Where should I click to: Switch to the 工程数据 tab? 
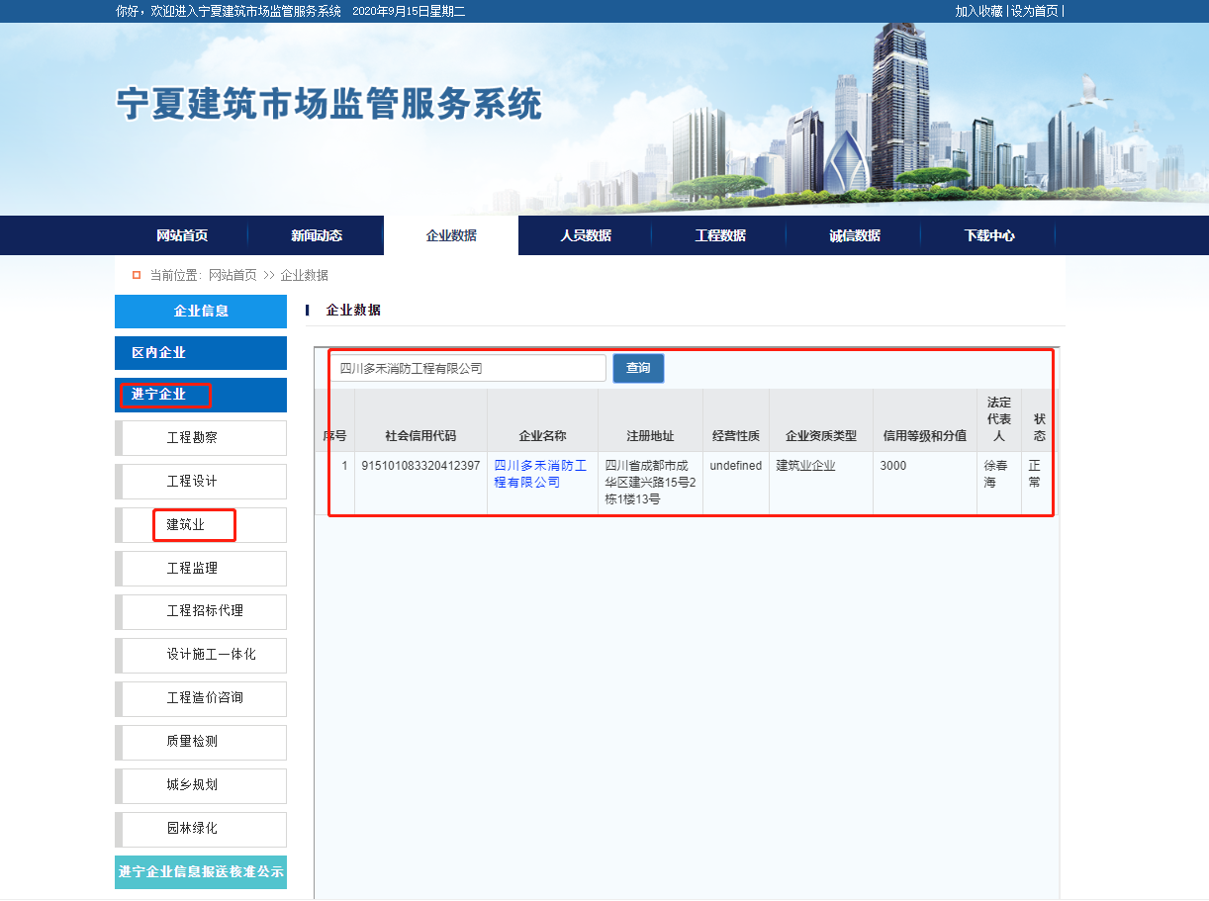(x=720, y=235)
